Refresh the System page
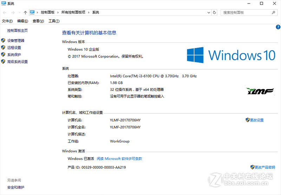Viewport: 281px width, 195px height. tap(214, 13)
